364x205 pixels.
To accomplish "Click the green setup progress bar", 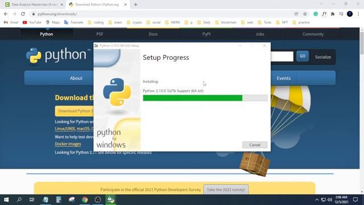I will (205, 98).
